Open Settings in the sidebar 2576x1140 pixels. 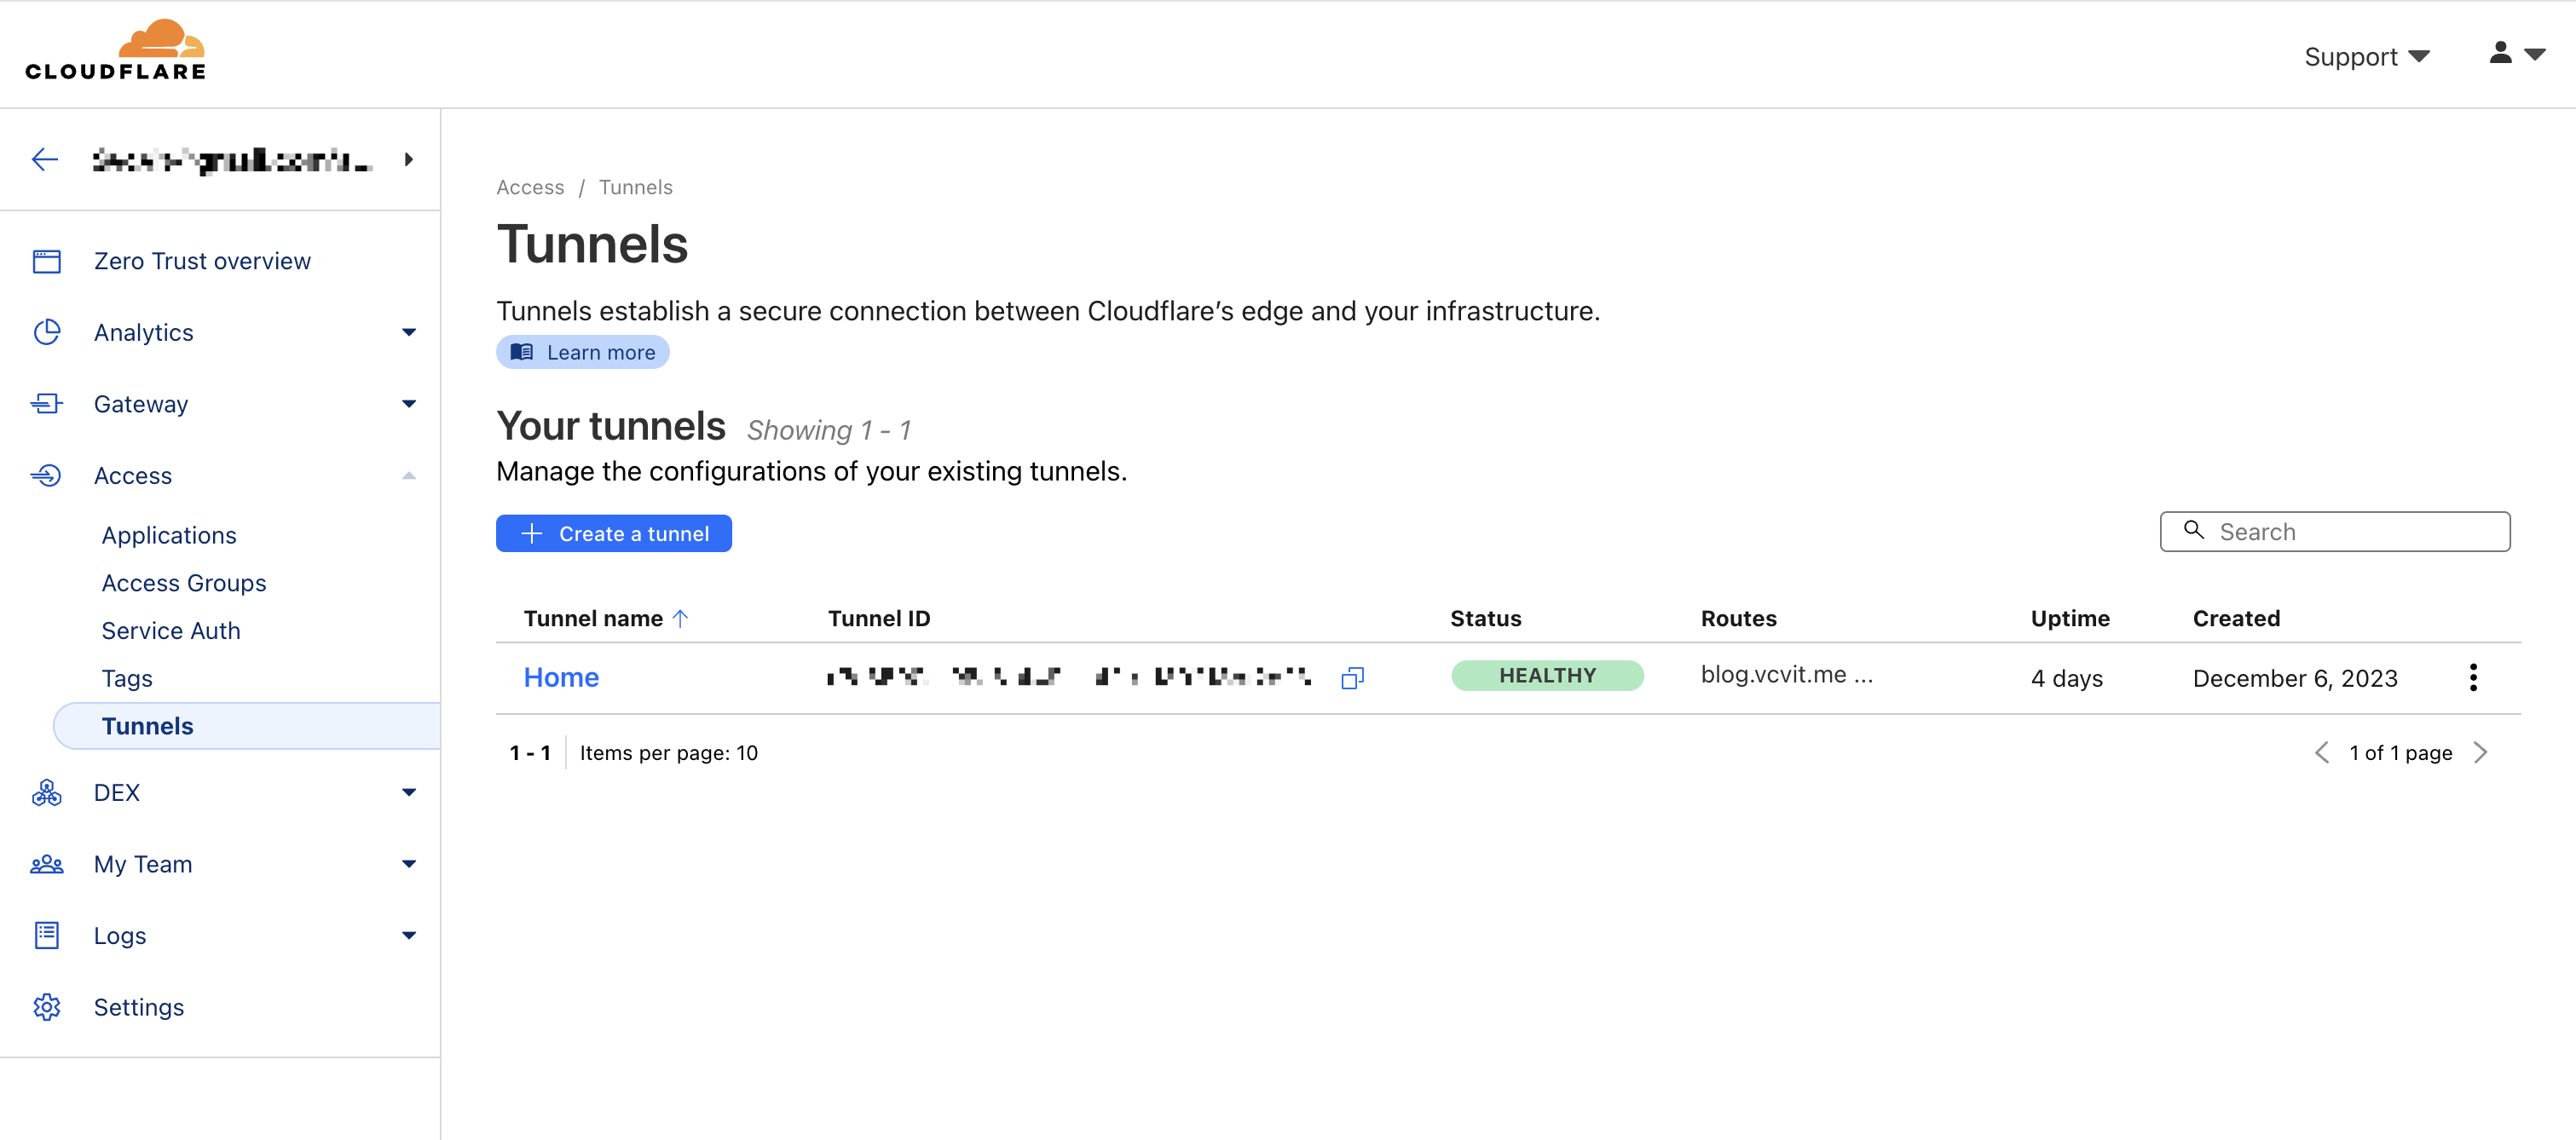(x=139, y=1007)
